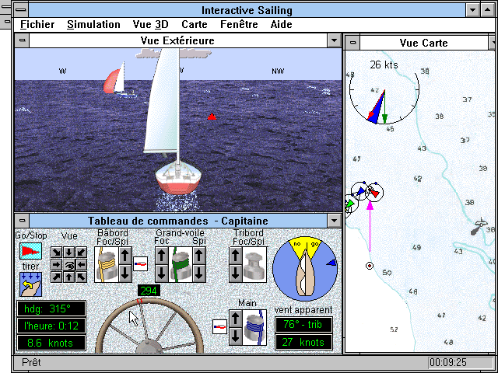498x373 pixels.
Task: Select the center eye view button
Action: pos(69,265)
